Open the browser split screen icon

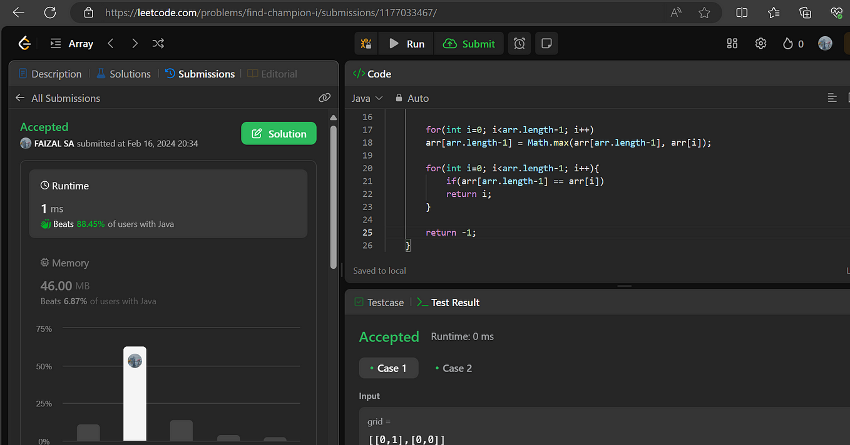742,12
